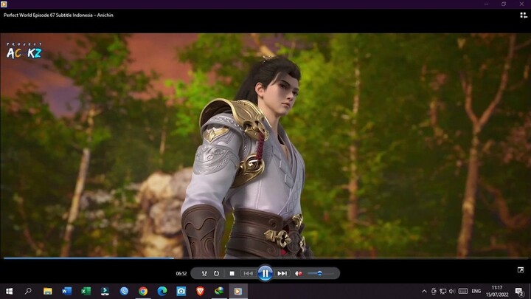Open the notification action center

(519, 291)
